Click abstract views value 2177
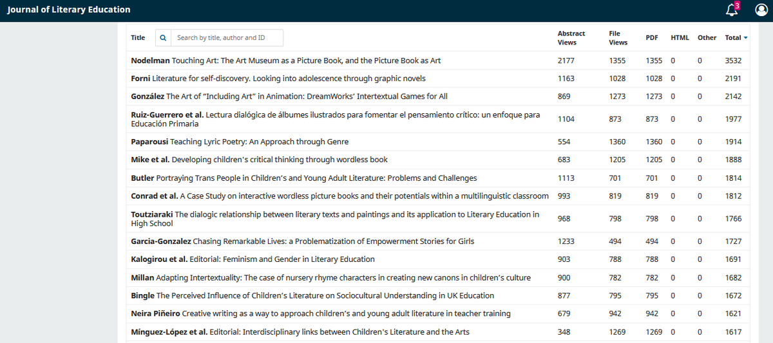 coord(566,60)
